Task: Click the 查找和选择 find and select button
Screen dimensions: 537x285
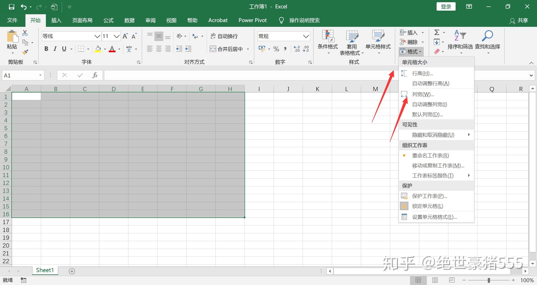Action: 487,42
